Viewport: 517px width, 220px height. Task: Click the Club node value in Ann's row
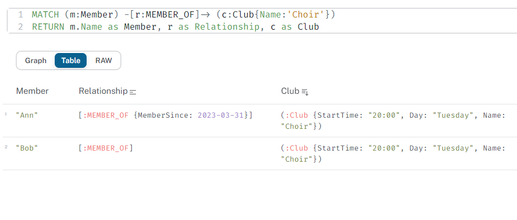pos(393,120)
